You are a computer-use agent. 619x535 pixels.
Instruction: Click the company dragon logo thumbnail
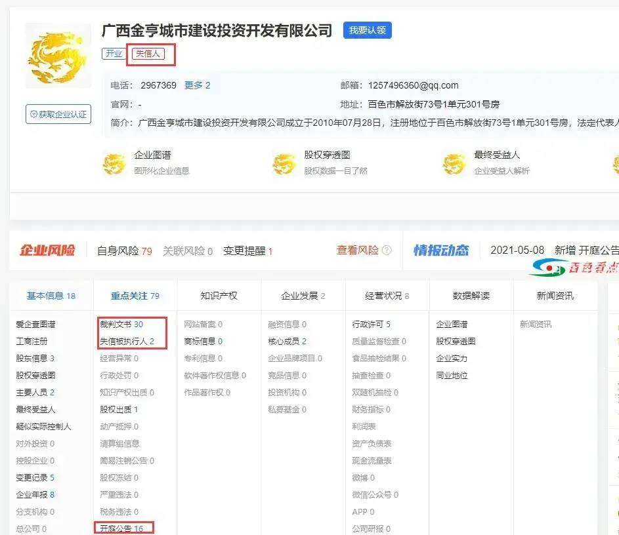click(58, 56)
